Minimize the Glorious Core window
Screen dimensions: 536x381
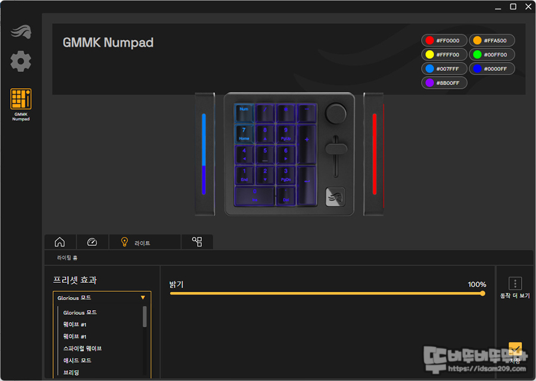[498, 7]
